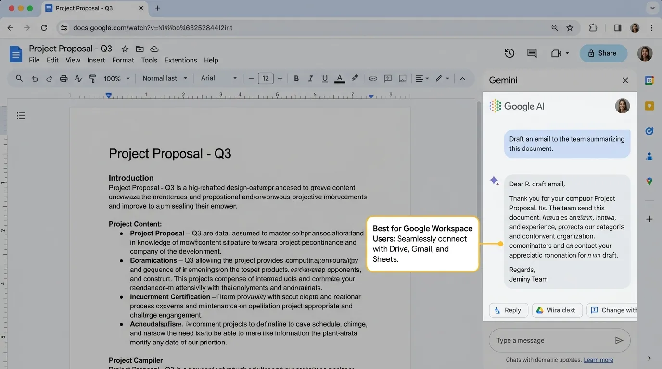Open Calendar in the side panel
This screenshot has width=662, height=369.
point(649,80)
